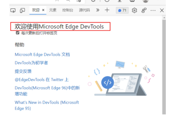
Task: Click the 帮助 heading
Action: (20, 45)
